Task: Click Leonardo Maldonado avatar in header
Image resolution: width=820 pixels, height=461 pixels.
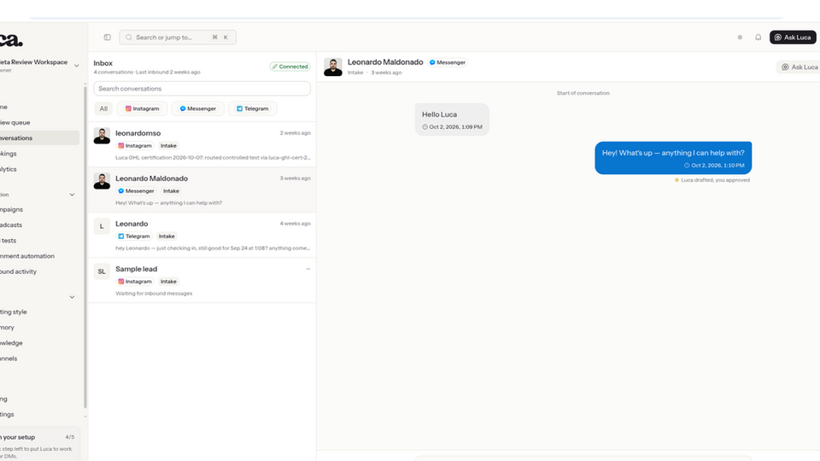Action: (x=332, y=67)
